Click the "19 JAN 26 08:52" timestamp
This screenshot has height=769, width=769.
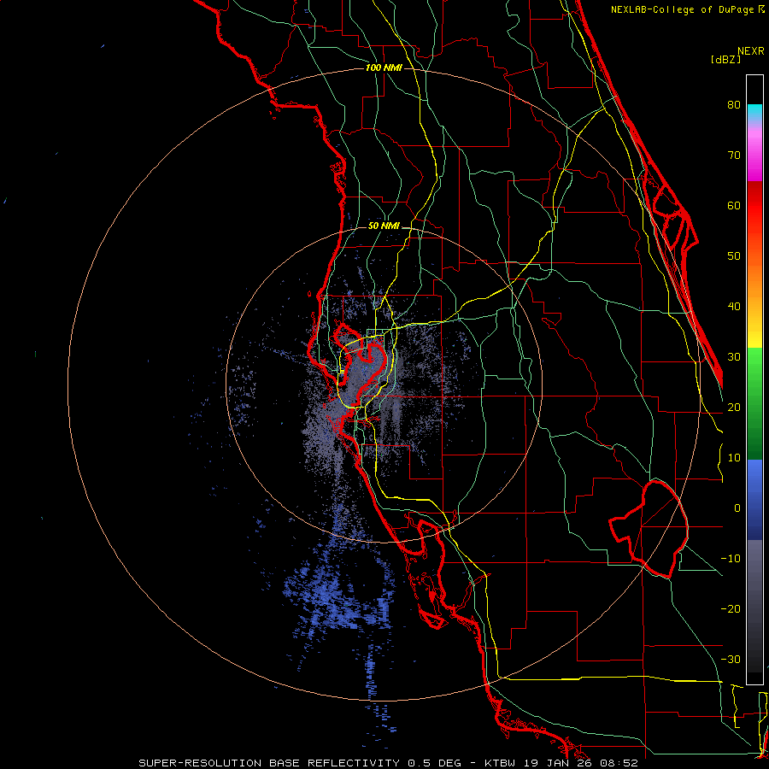(x=581, y=763)
